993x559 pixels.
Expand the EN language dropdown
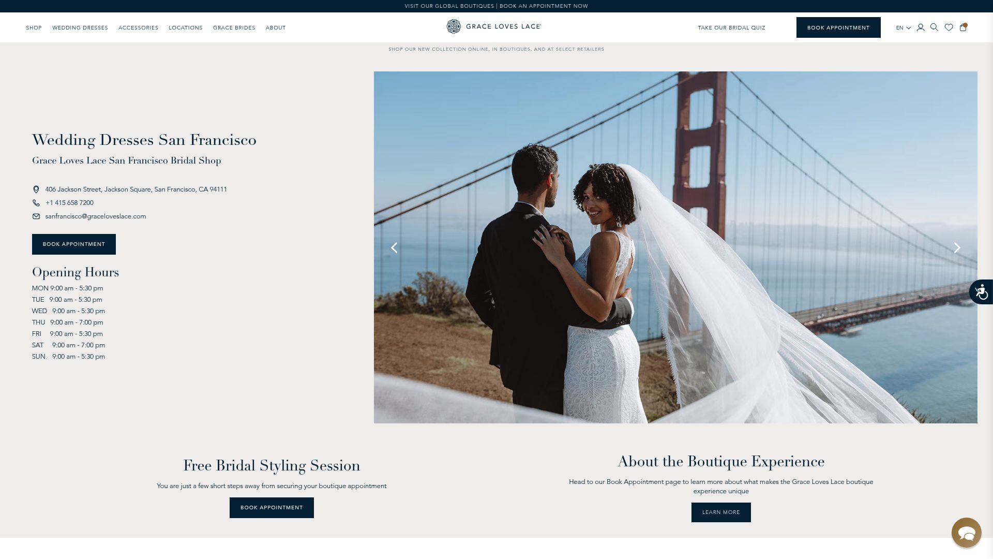click(903, 28)
